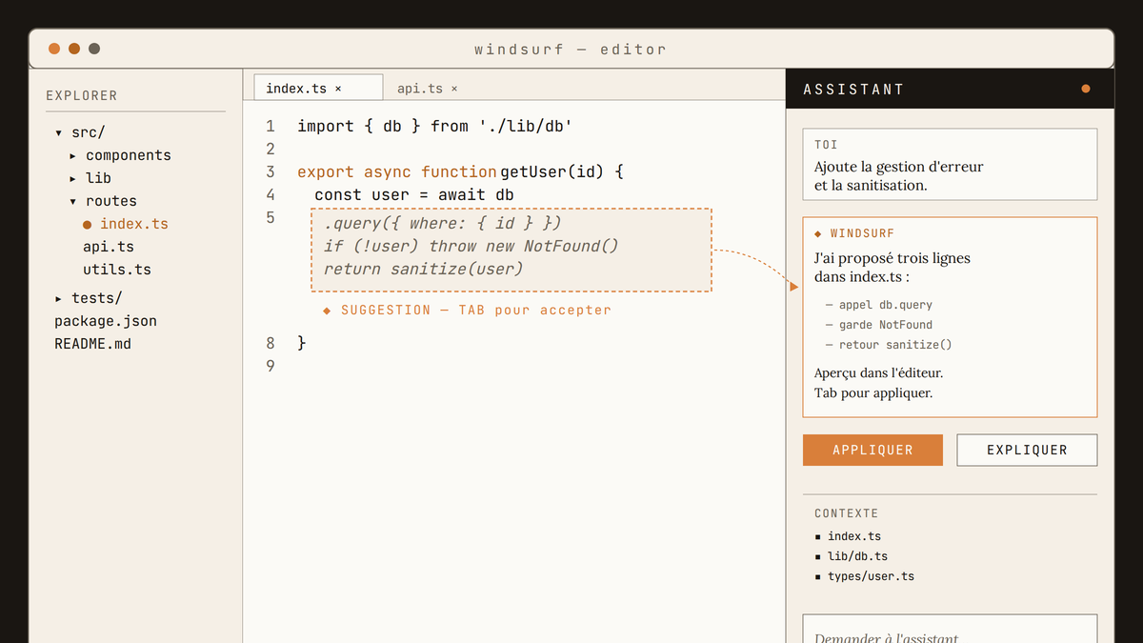
Task: Click the '— appel db.query' list item
Action: [879, 305]
